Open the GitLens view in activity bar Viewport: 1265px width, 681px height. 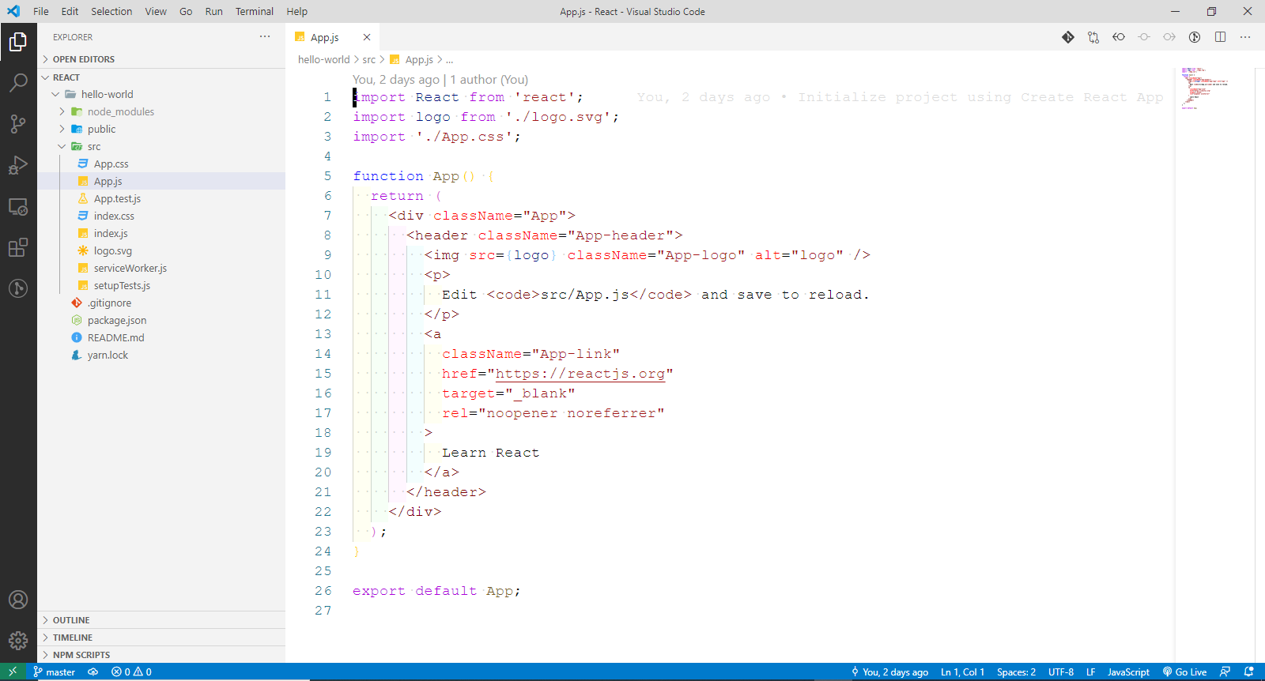coord(18,288)
